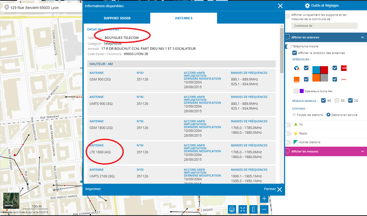Click the Free operator logo
The height and width of the screenshot is (216, 367).
pos(344,79)
